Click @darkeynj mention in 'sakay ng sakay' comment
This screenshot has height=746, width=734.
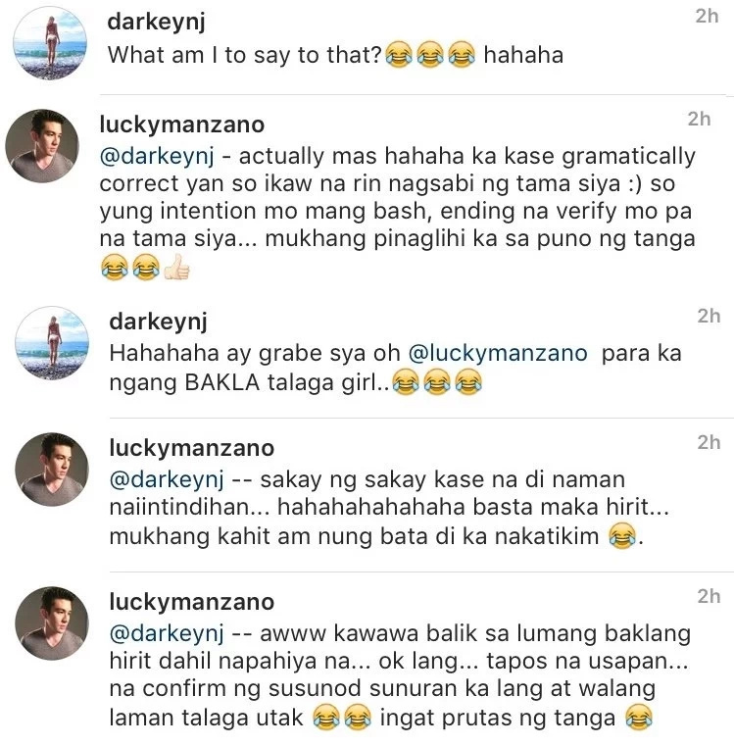(x=167, y=479)
